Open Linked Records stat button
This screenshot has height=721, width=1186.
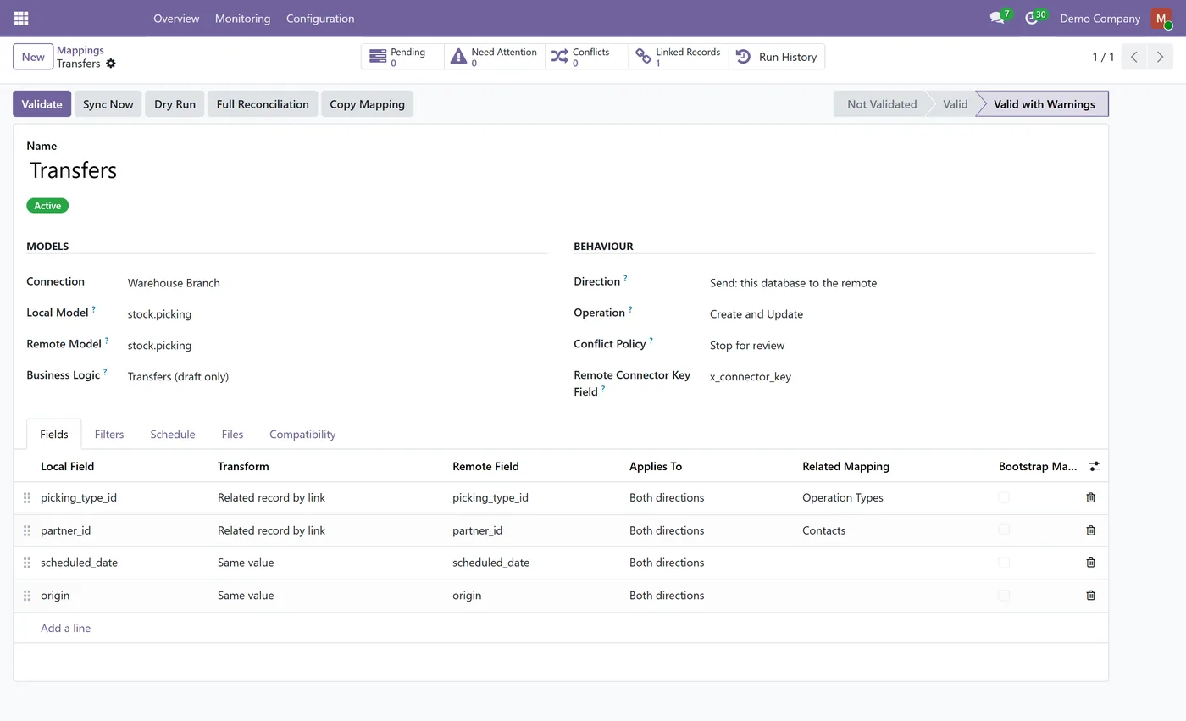click(678, 57)
